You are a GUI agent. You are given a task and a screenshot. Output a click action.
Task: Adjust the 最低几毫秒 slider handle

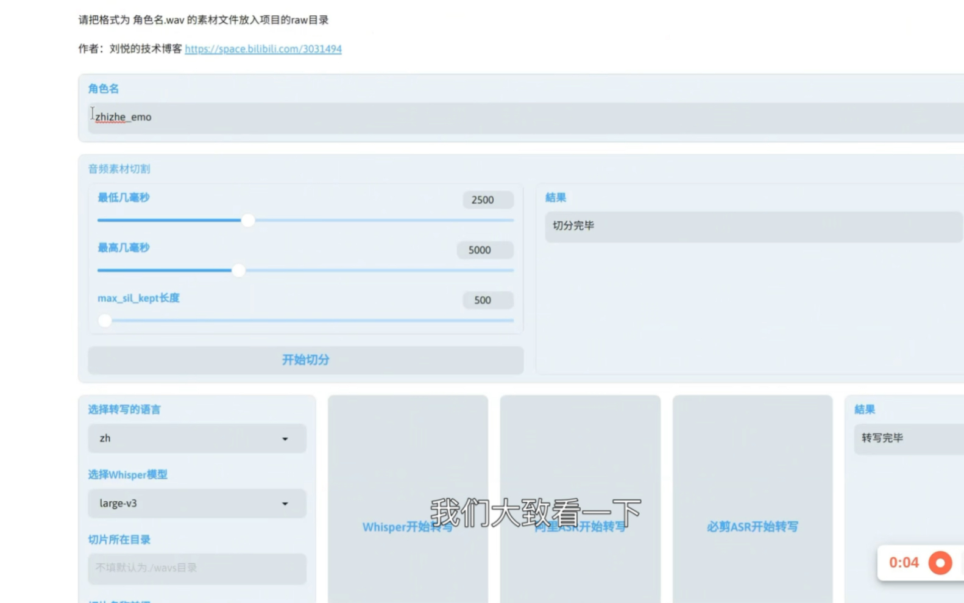[x=248, y=220]
